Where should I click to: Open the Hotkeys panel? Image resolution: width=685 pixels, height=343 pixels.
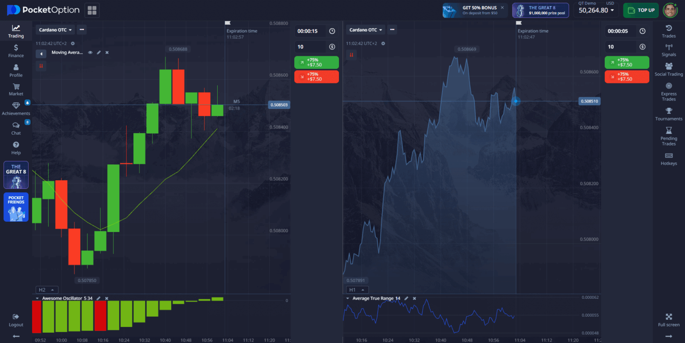[x=668, y=159]
